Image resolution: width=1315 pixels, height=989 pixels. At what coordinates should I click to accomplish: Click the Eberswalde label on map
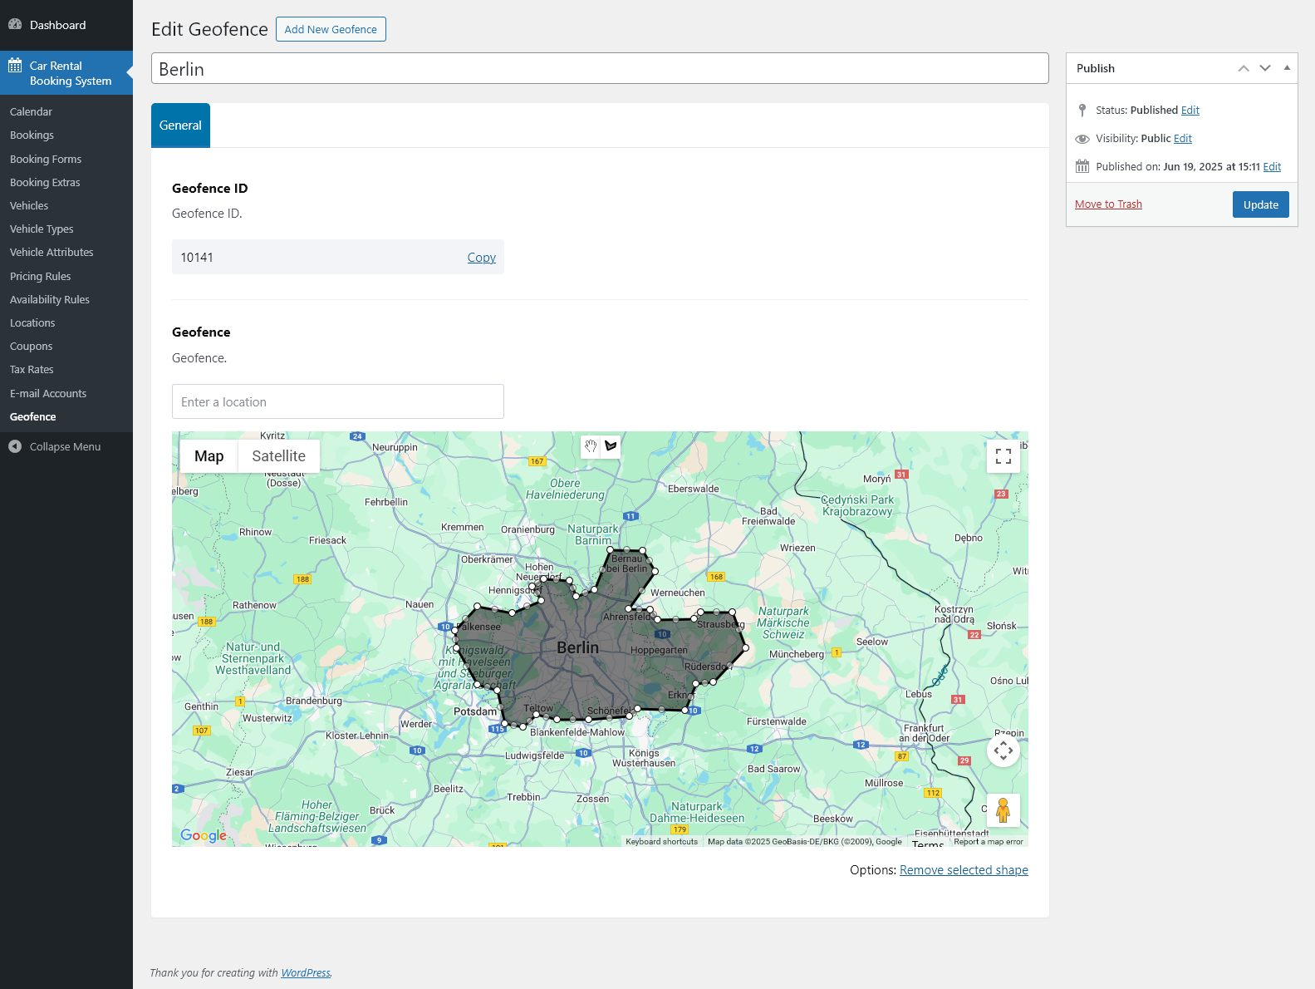point(694,489)
